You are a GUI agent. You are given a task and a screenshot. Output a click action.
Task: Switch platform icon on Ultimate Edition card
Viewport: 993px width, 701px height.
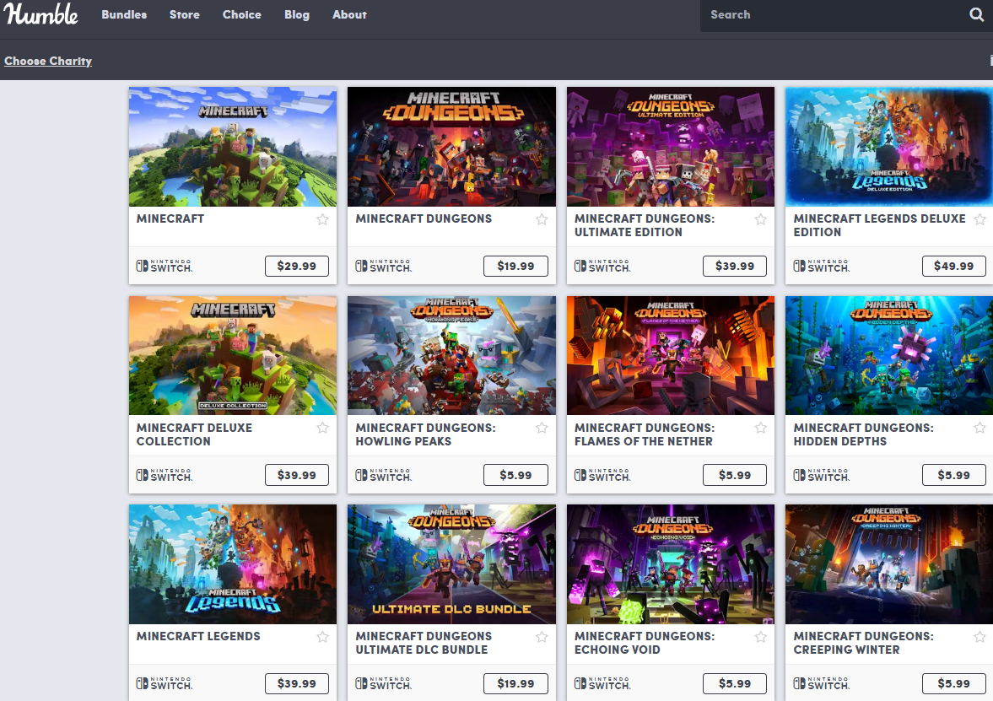[602, 266]
